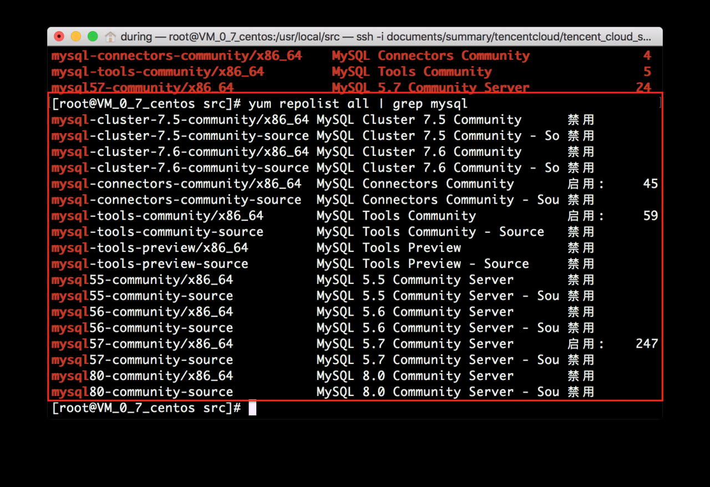Click status "禁用" in the mysql80-community-source row
710x487 pixels.
pos(581,393)
